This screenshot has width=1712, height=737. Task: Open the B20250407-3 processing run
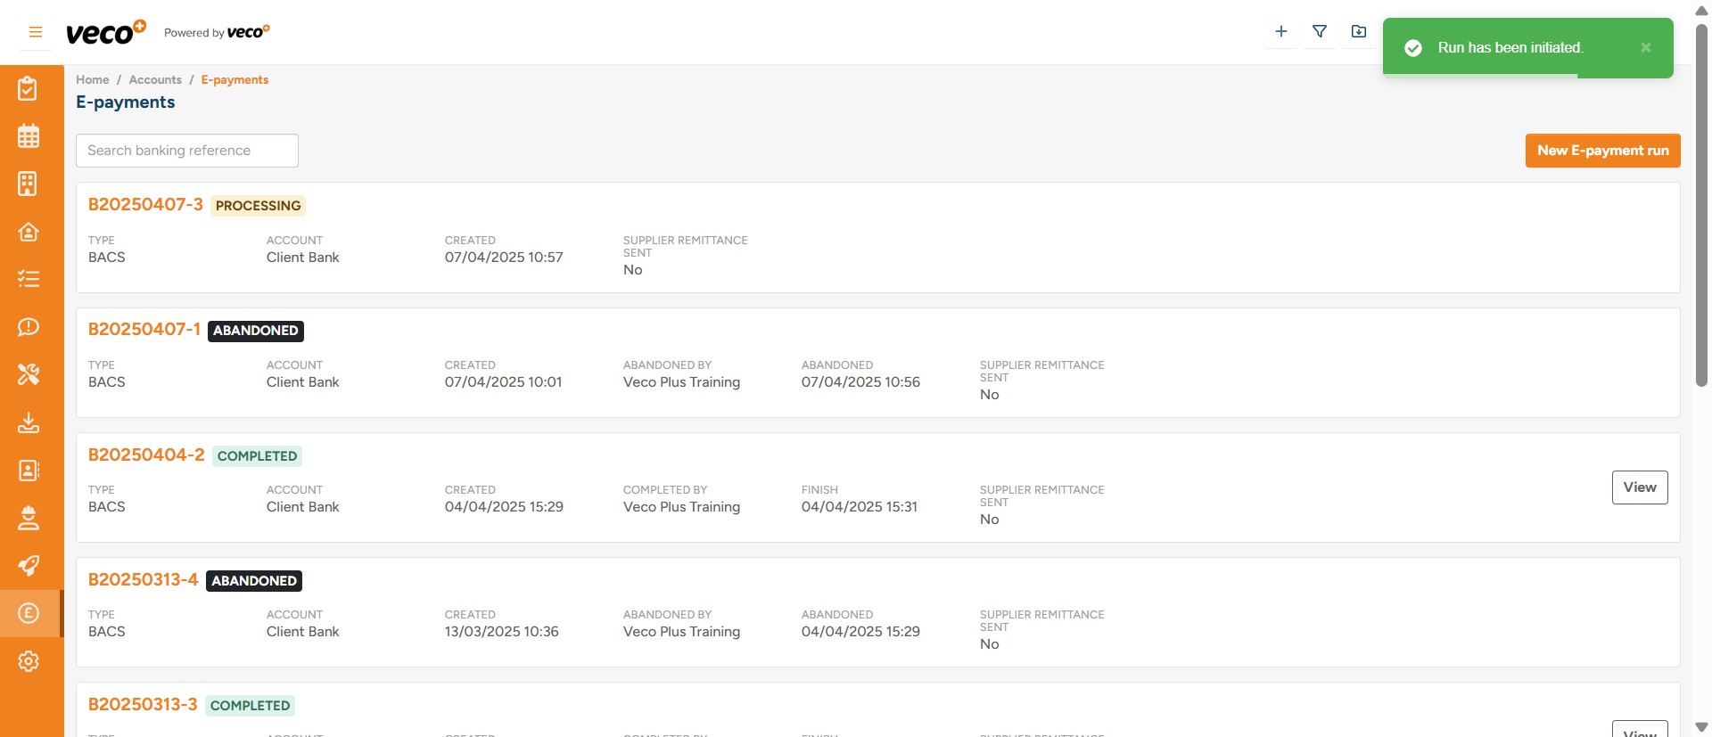(x=145, y=205)
